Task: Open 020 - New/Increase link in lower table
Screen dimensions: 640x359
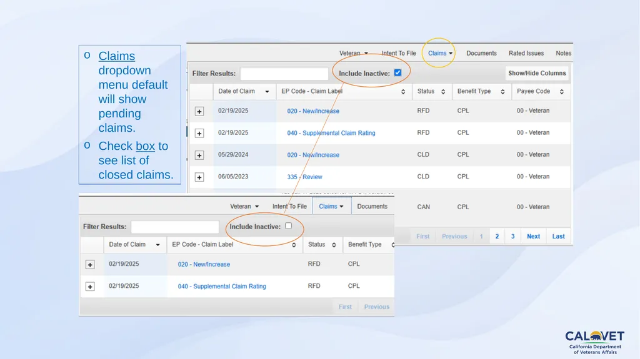Action: click(x=204, y=264)
